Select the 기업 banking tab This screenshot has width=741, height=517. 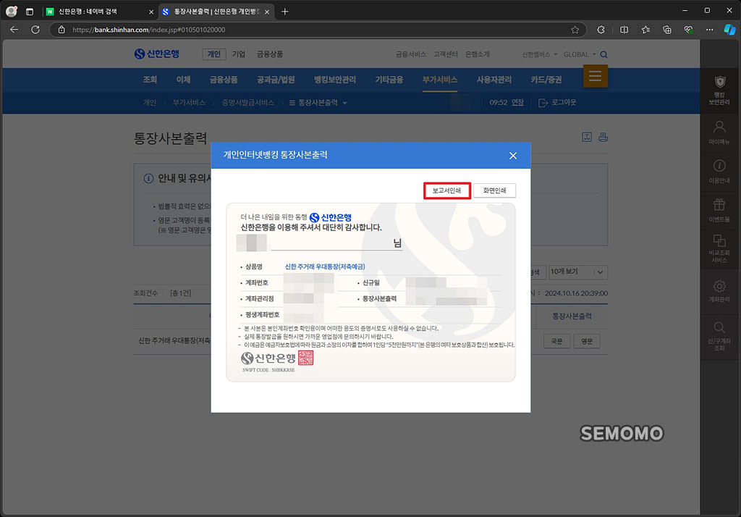click(239, 54)
